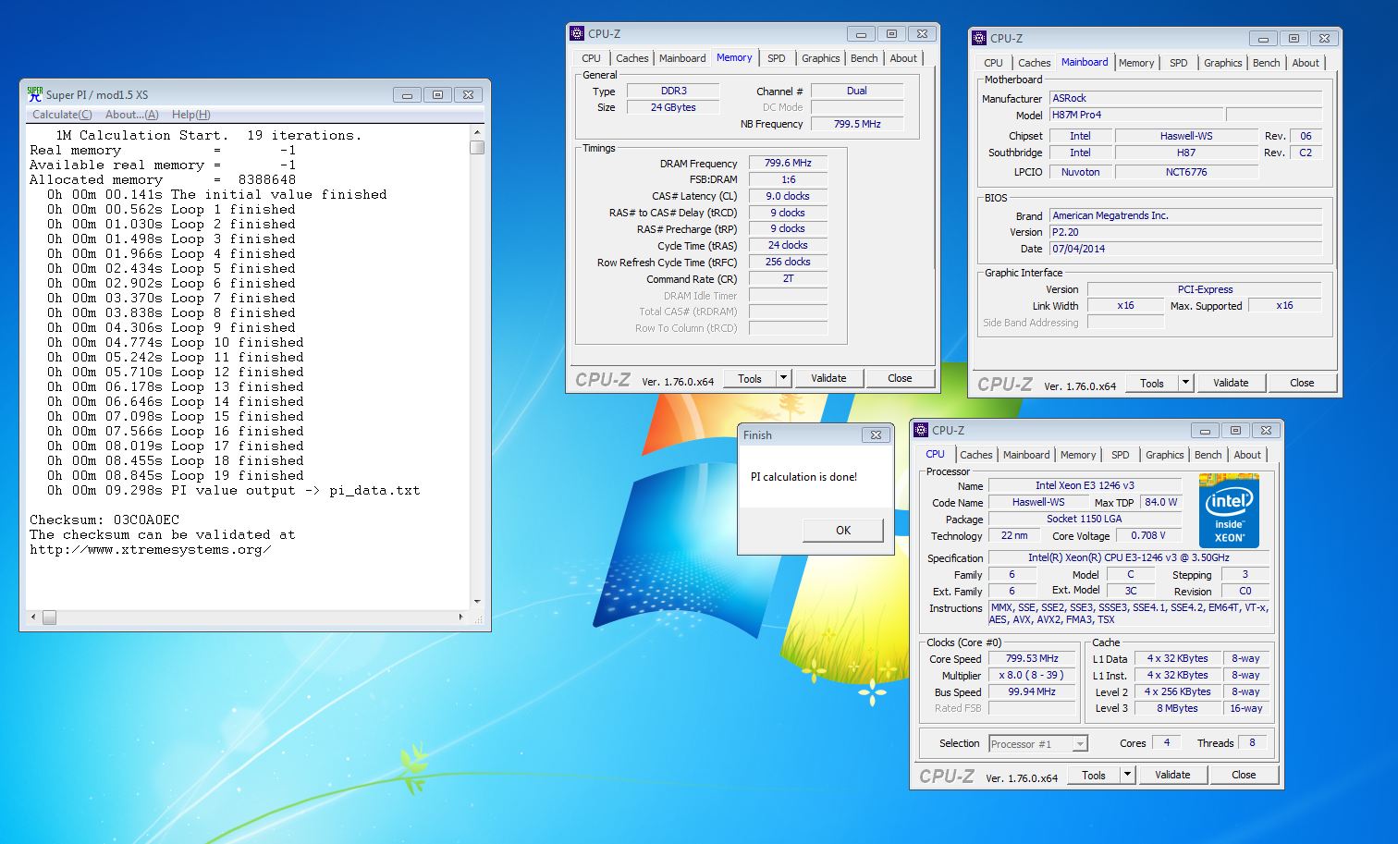The image size is (1398, 844).
Task: Select Mainboard tab in Memory window
Action: tap(682, 58)
